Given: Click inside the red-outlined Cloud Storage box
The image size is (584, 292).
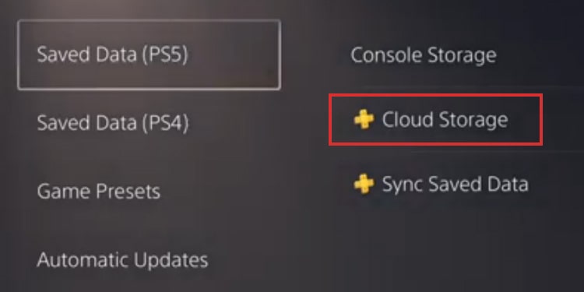Looking at the screenshot, I should [435, 120].
